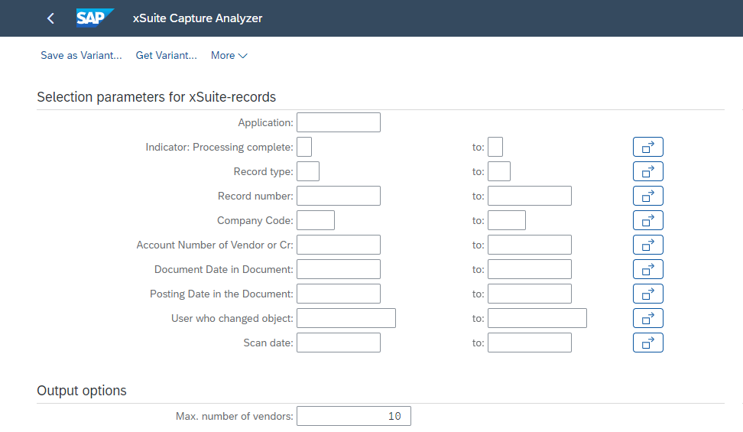
Task: Focus Posting Date in the Document from field
Action: tap(339, 294)
